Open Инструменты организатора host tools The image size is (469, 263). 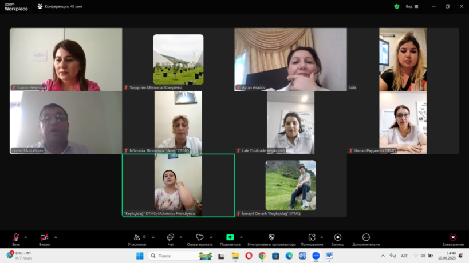271,237
